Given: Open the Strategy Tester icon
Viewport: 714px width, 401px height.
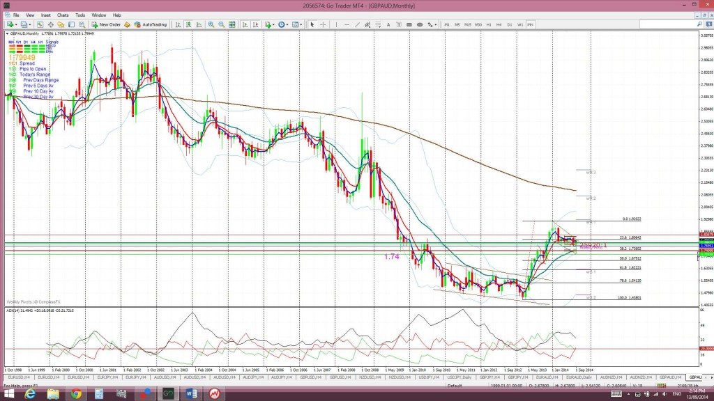Looking at the screenshot, I should click(82, 24).
